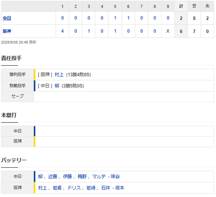The height and width of the screenshot is (197, 216).
Task: Open 梅野 link in 中日 battery row
Action: (x=82, y=176)
